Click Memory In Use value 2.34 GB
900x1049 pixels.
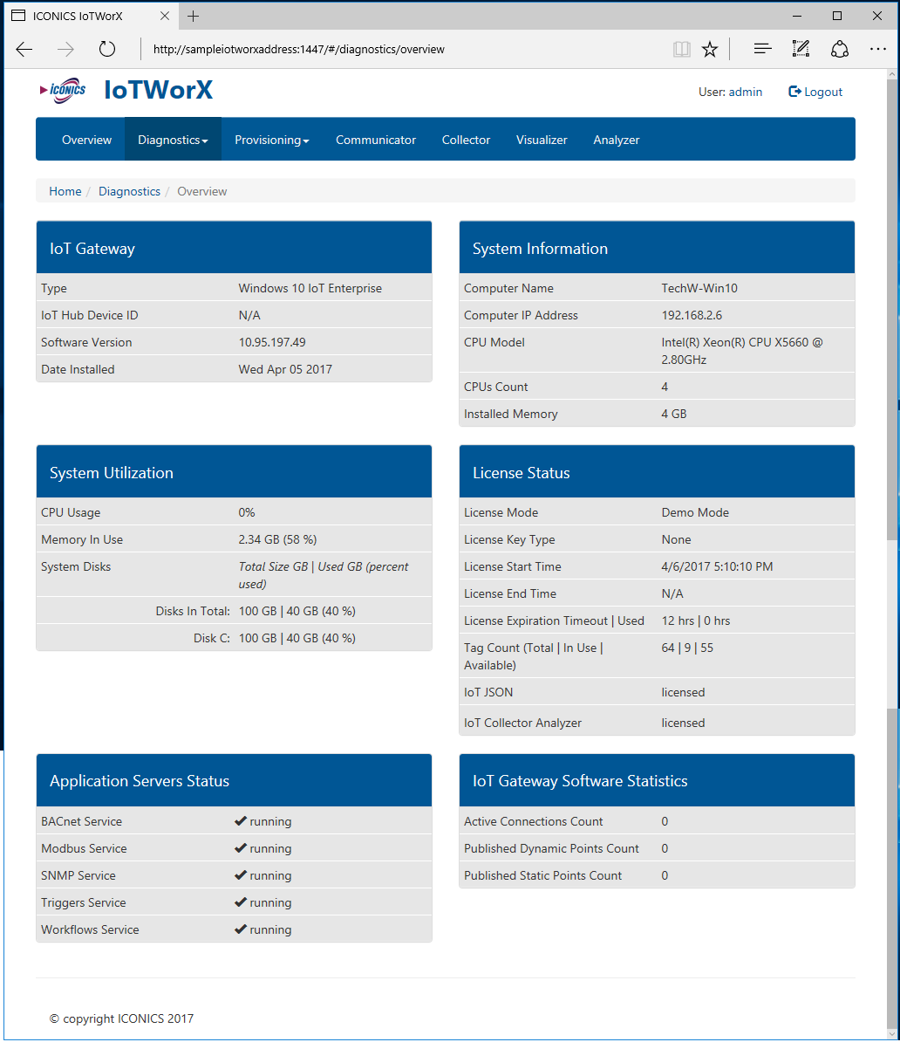pyautogui.click(x=278, y=539)
